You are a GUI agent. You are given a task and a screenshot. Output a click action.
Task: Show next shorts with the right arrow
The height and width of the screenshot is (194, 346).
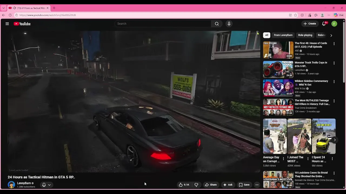click(335, 140)
